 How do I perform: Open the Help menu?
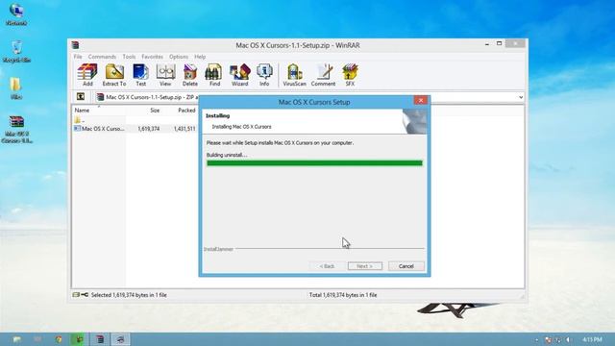(x=200, y=57)
